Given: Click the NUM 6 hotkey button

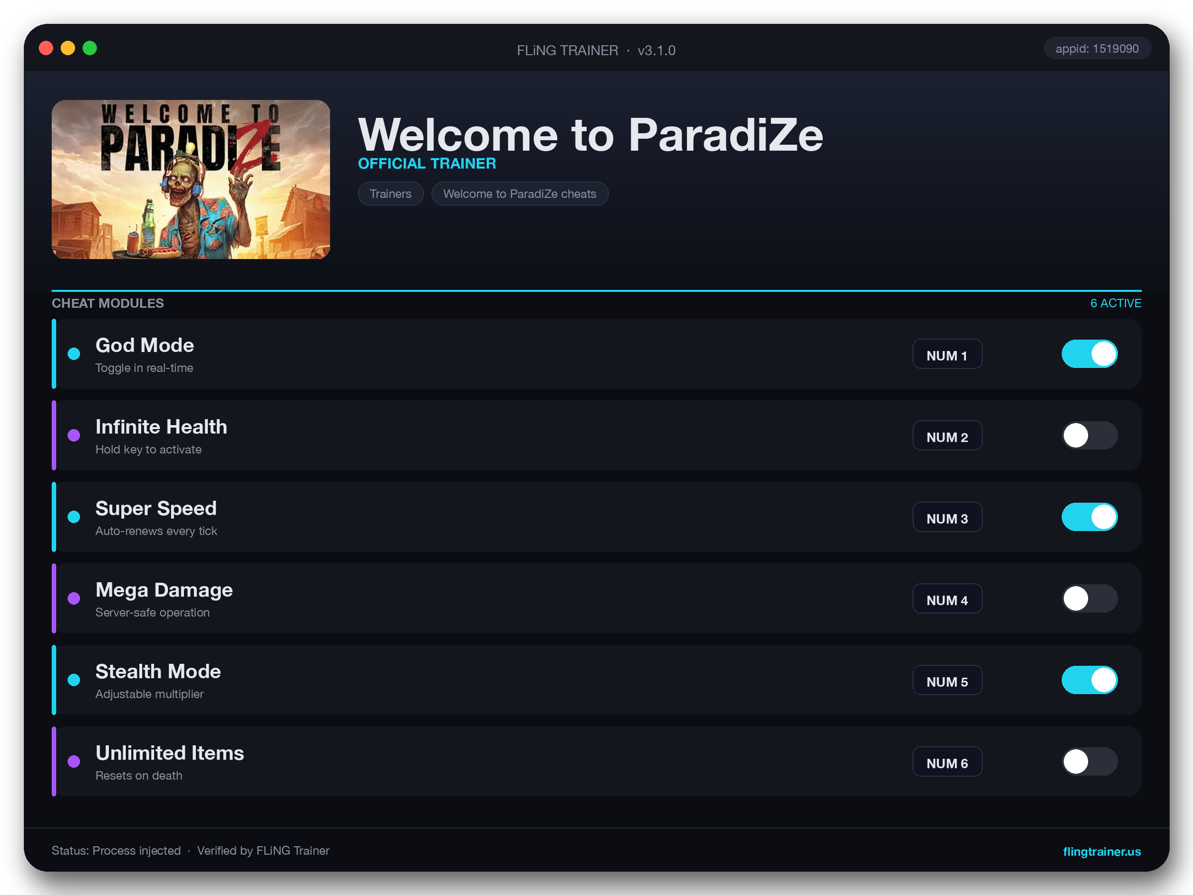Looking at the screenshot, I should click(947, 761).
